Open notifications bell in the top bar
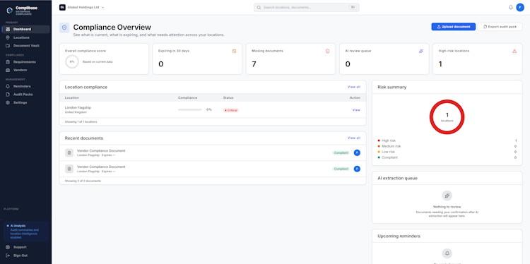The width and height of the screenshot is (530, 264). (x=511, y=8)
